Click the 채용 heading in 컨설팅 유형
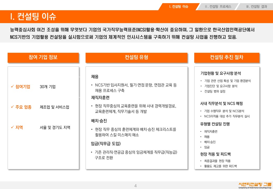273x189 pixels. click(95, 77)
